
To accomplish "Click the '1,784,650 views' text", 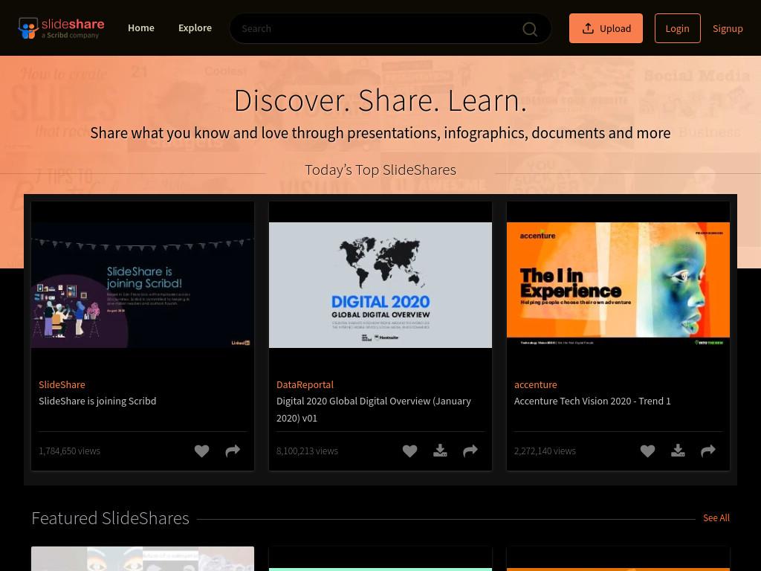I will (x=69, y=451).
